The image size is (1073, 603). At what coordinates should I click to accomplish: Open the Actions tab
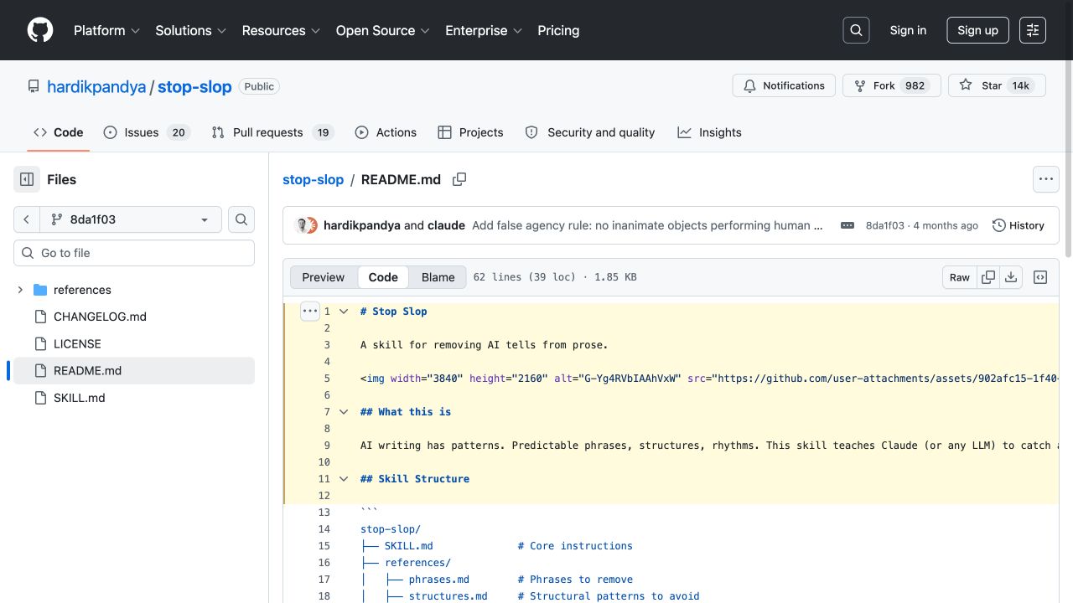tap(386, 132)
